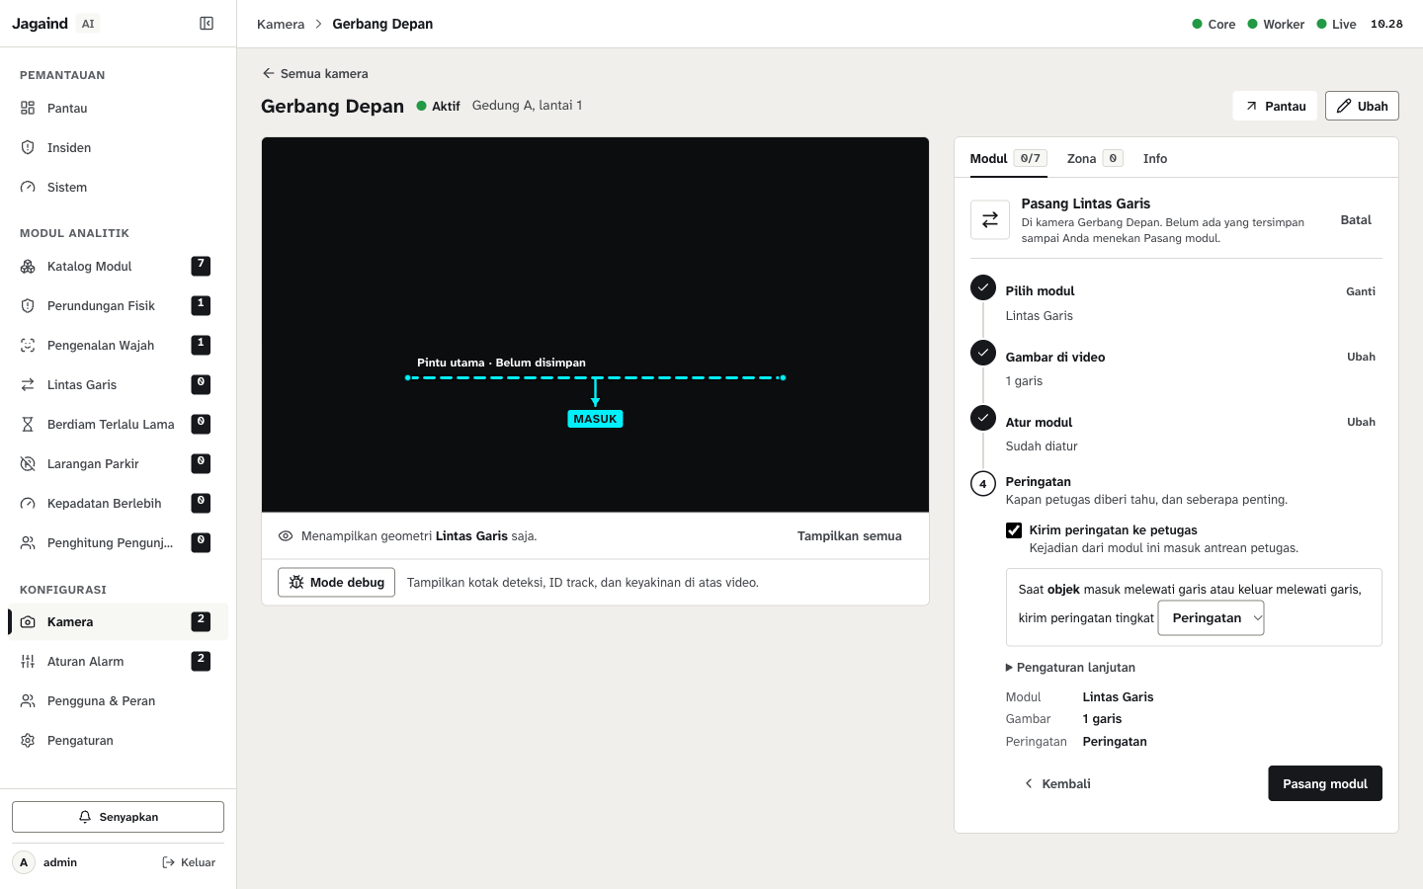
Task: Open Pantau from the sidebar
Action: coord(119,109)
